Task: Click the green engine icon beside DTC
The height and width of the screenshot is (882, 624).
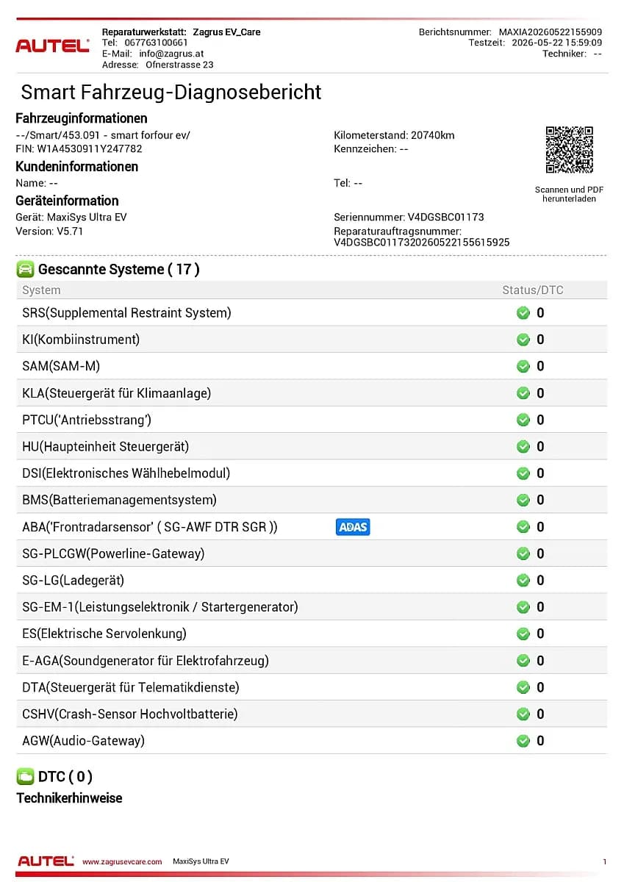Action: [25, 777]
